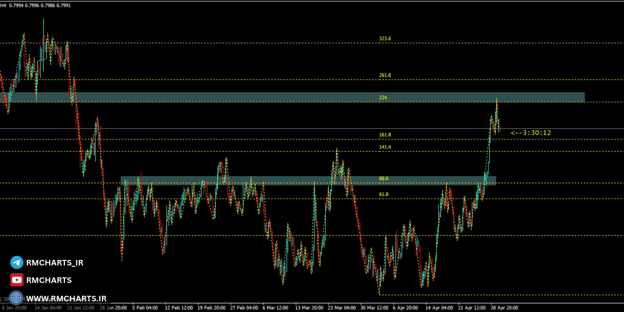Click the Telegram icon beside RMCHARTS_IR
This screenshot has width=624, height=312.
coord(17,262)
